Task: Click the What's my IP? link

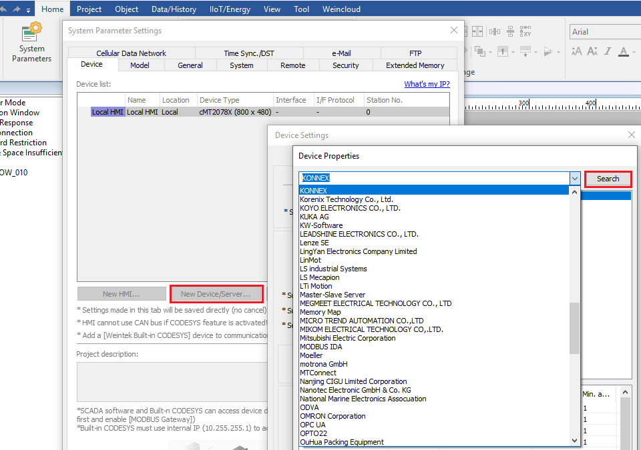Action: pos(427,84)
